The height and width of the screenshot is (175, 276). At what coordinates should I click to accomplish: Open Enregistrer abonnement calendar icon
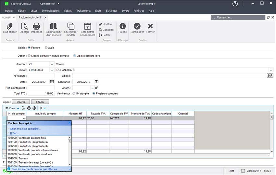87,27
